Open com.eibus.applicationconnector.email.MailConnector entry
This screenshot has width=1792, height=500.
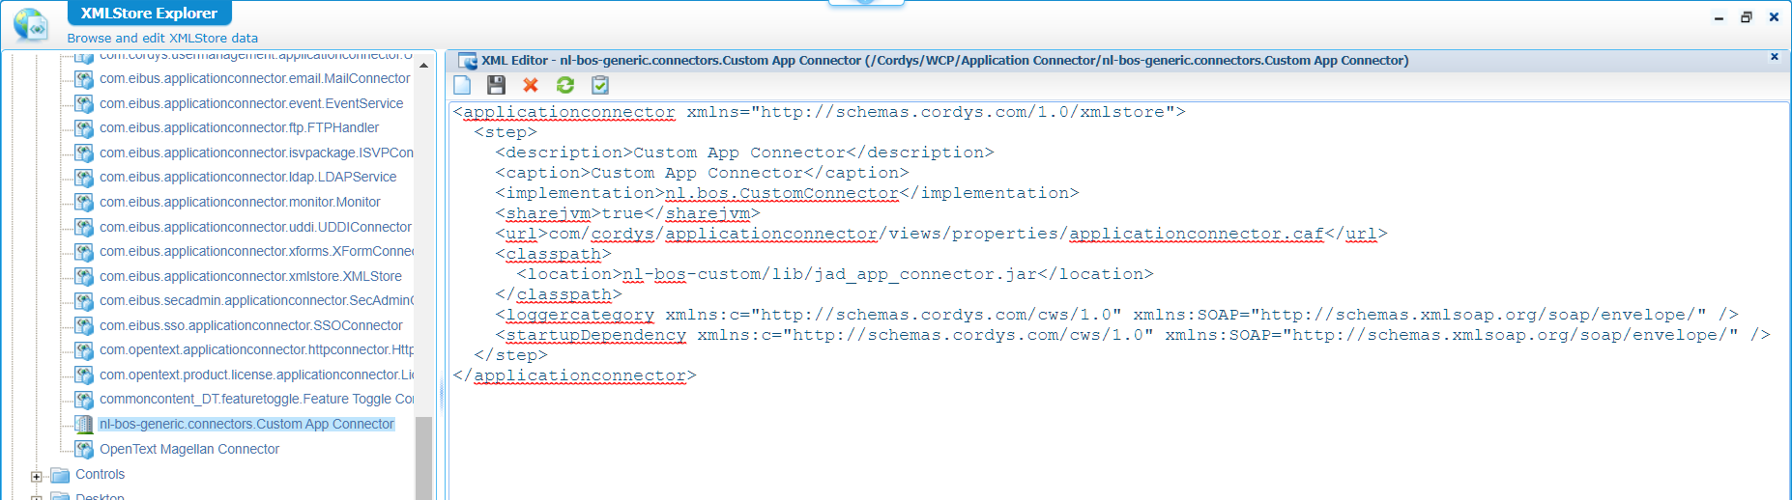[x=254, y=78]
